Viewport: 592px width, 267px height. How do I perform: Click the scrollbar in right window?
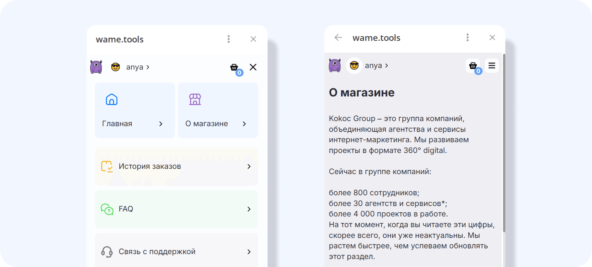pyautogui.click(x=504, y=143)
